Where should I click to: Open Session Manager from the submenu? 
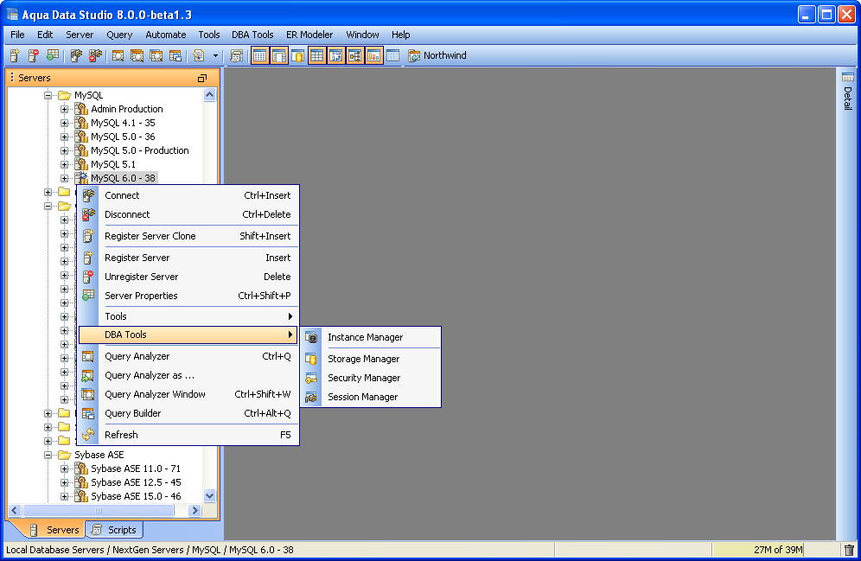pyautogui.click(x=371, y=397)
